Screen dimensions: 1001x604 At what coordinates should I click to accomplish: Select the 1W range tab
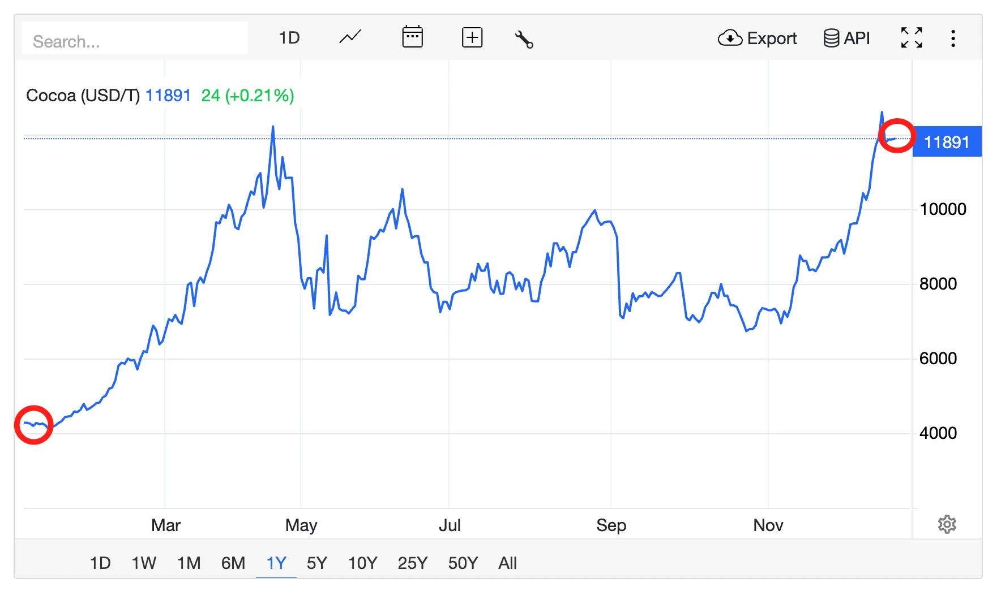(x=144, y=563)
